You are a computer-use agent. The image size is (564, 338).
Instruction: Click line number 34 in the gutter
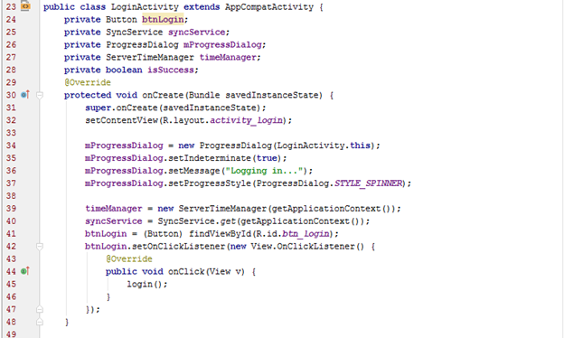tap(11, 146)
